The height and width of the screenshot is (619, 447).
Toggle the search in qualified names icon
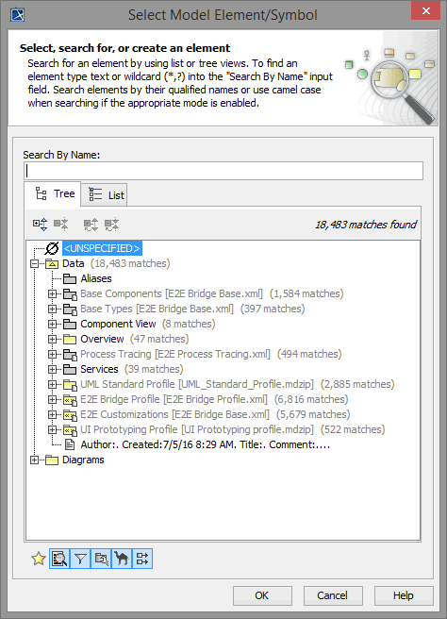(101, 559)
